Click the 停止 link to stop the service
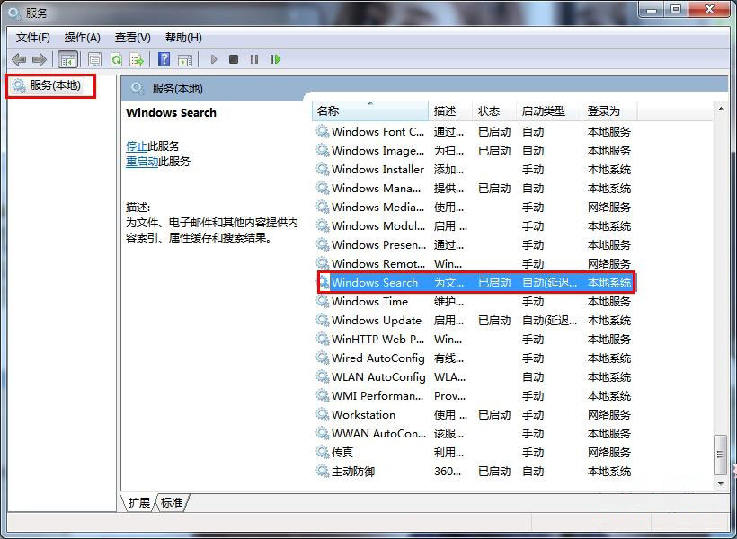 coord(137,146)
